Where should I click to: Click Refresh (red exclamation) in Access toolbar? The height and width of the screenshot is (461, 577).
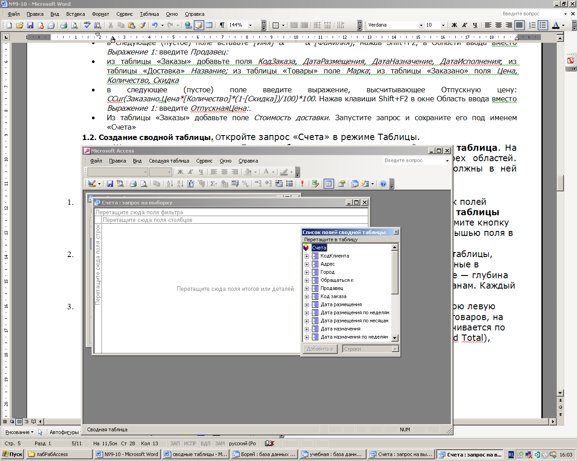pyautogui.click(x=302, y=184)
